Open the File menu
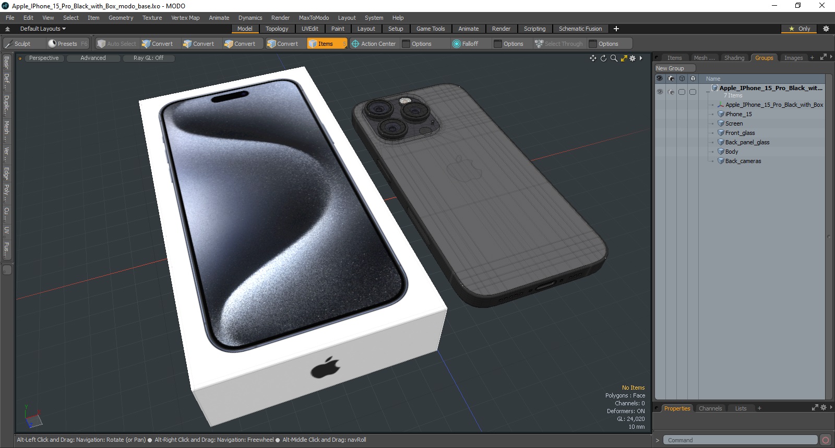The height and width of the screenshot is (448, 835). click(x=10, y=18)
